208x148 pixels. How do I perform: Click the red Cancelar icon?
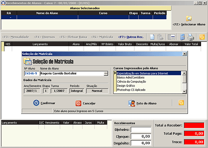(x=78, y=103)
